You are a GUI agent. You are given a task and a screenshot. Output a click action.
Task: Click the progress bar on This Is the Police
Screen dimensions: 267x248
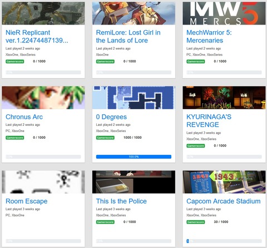click(x=133, y=241)
